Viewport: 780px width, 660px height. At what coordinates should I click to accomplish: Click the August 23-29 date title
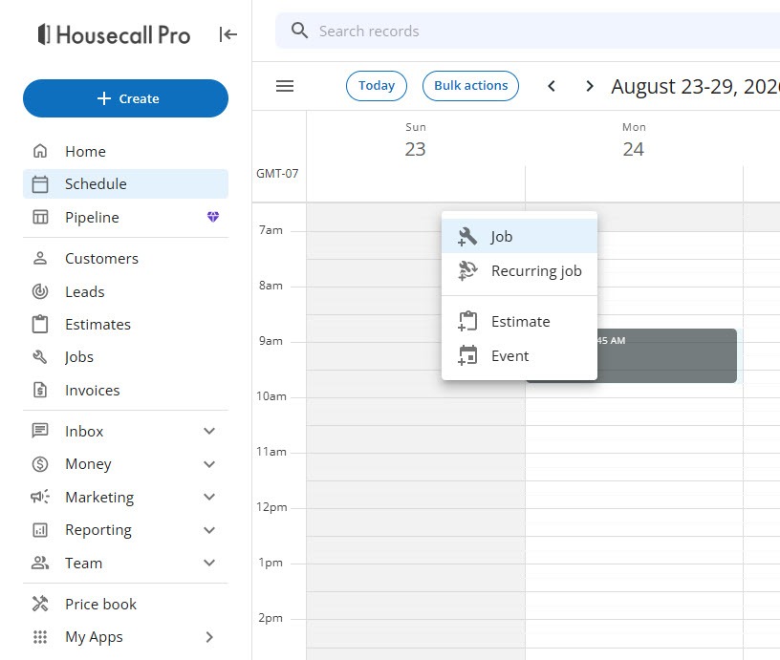(x=696, y=87)
